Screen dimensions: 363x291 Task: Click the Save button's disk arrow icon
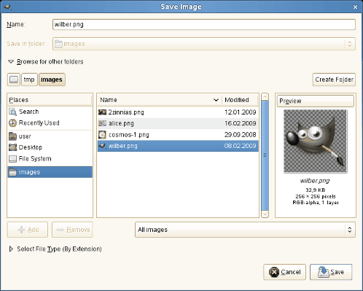323,272
